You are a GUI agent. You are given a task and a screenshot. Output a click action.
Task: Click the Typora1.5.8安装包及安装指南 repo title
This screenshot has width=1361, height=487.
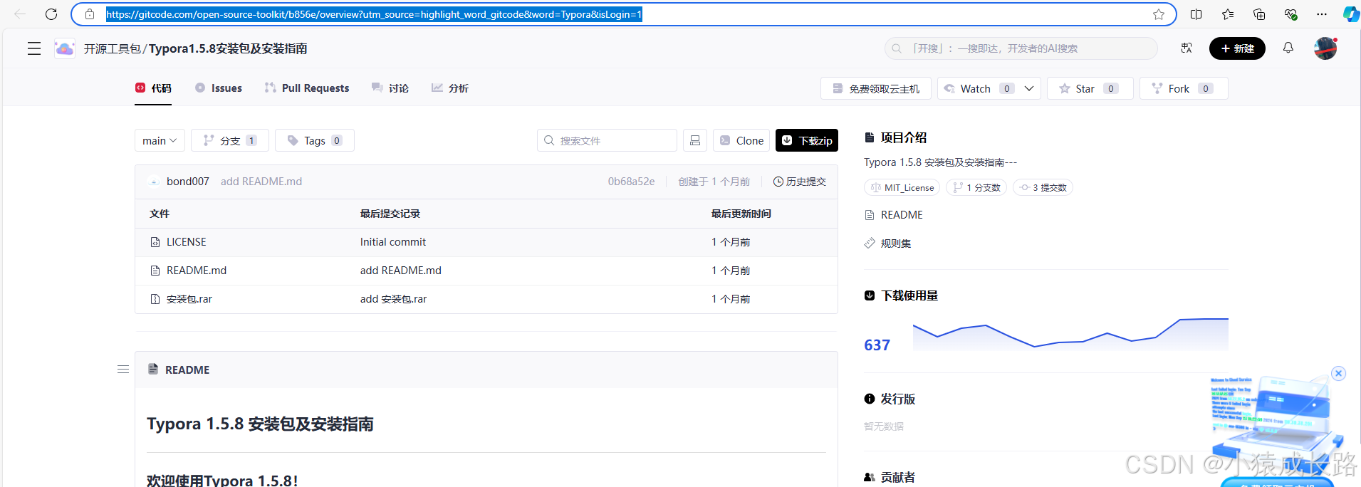coord(228,48)
